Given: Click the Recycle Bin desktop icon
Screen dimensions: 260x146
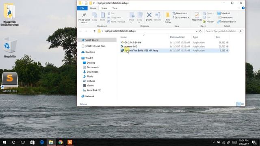Looking at the screenshot, I should coord(10,47).
